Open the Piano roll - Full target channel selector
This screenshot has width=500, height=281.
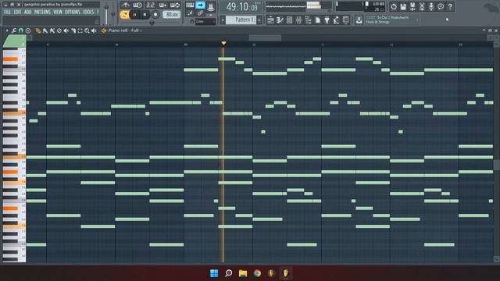[124, 30]
